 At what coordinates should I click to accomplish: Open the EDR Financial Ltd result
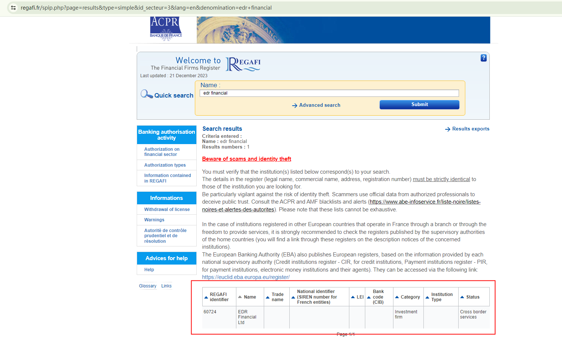pyautogui.click(x=247, y=317)
